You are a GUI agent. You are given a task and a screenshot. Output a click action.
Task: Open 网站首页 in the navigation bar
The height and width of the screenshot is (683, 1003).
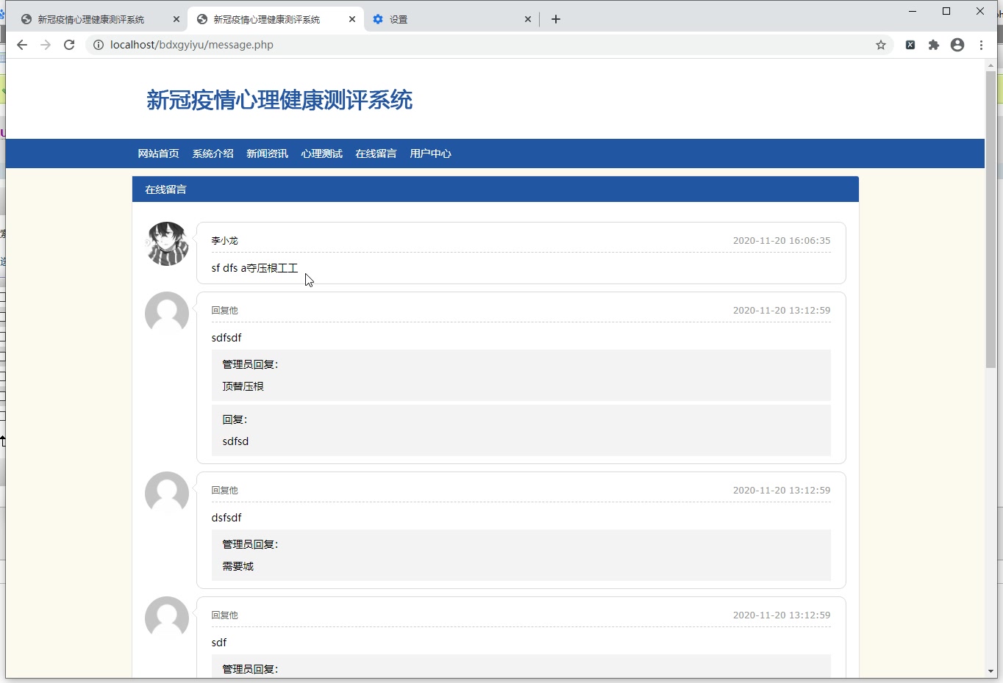(x=158, y=153)
